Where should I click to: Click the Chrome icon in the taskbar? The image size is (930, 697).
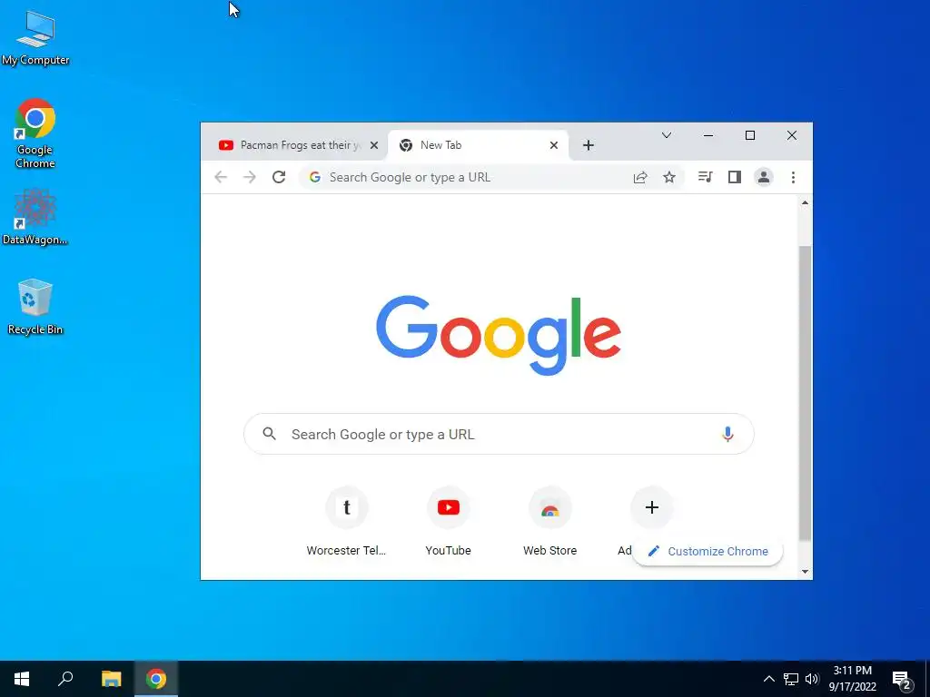click(156, 679)
